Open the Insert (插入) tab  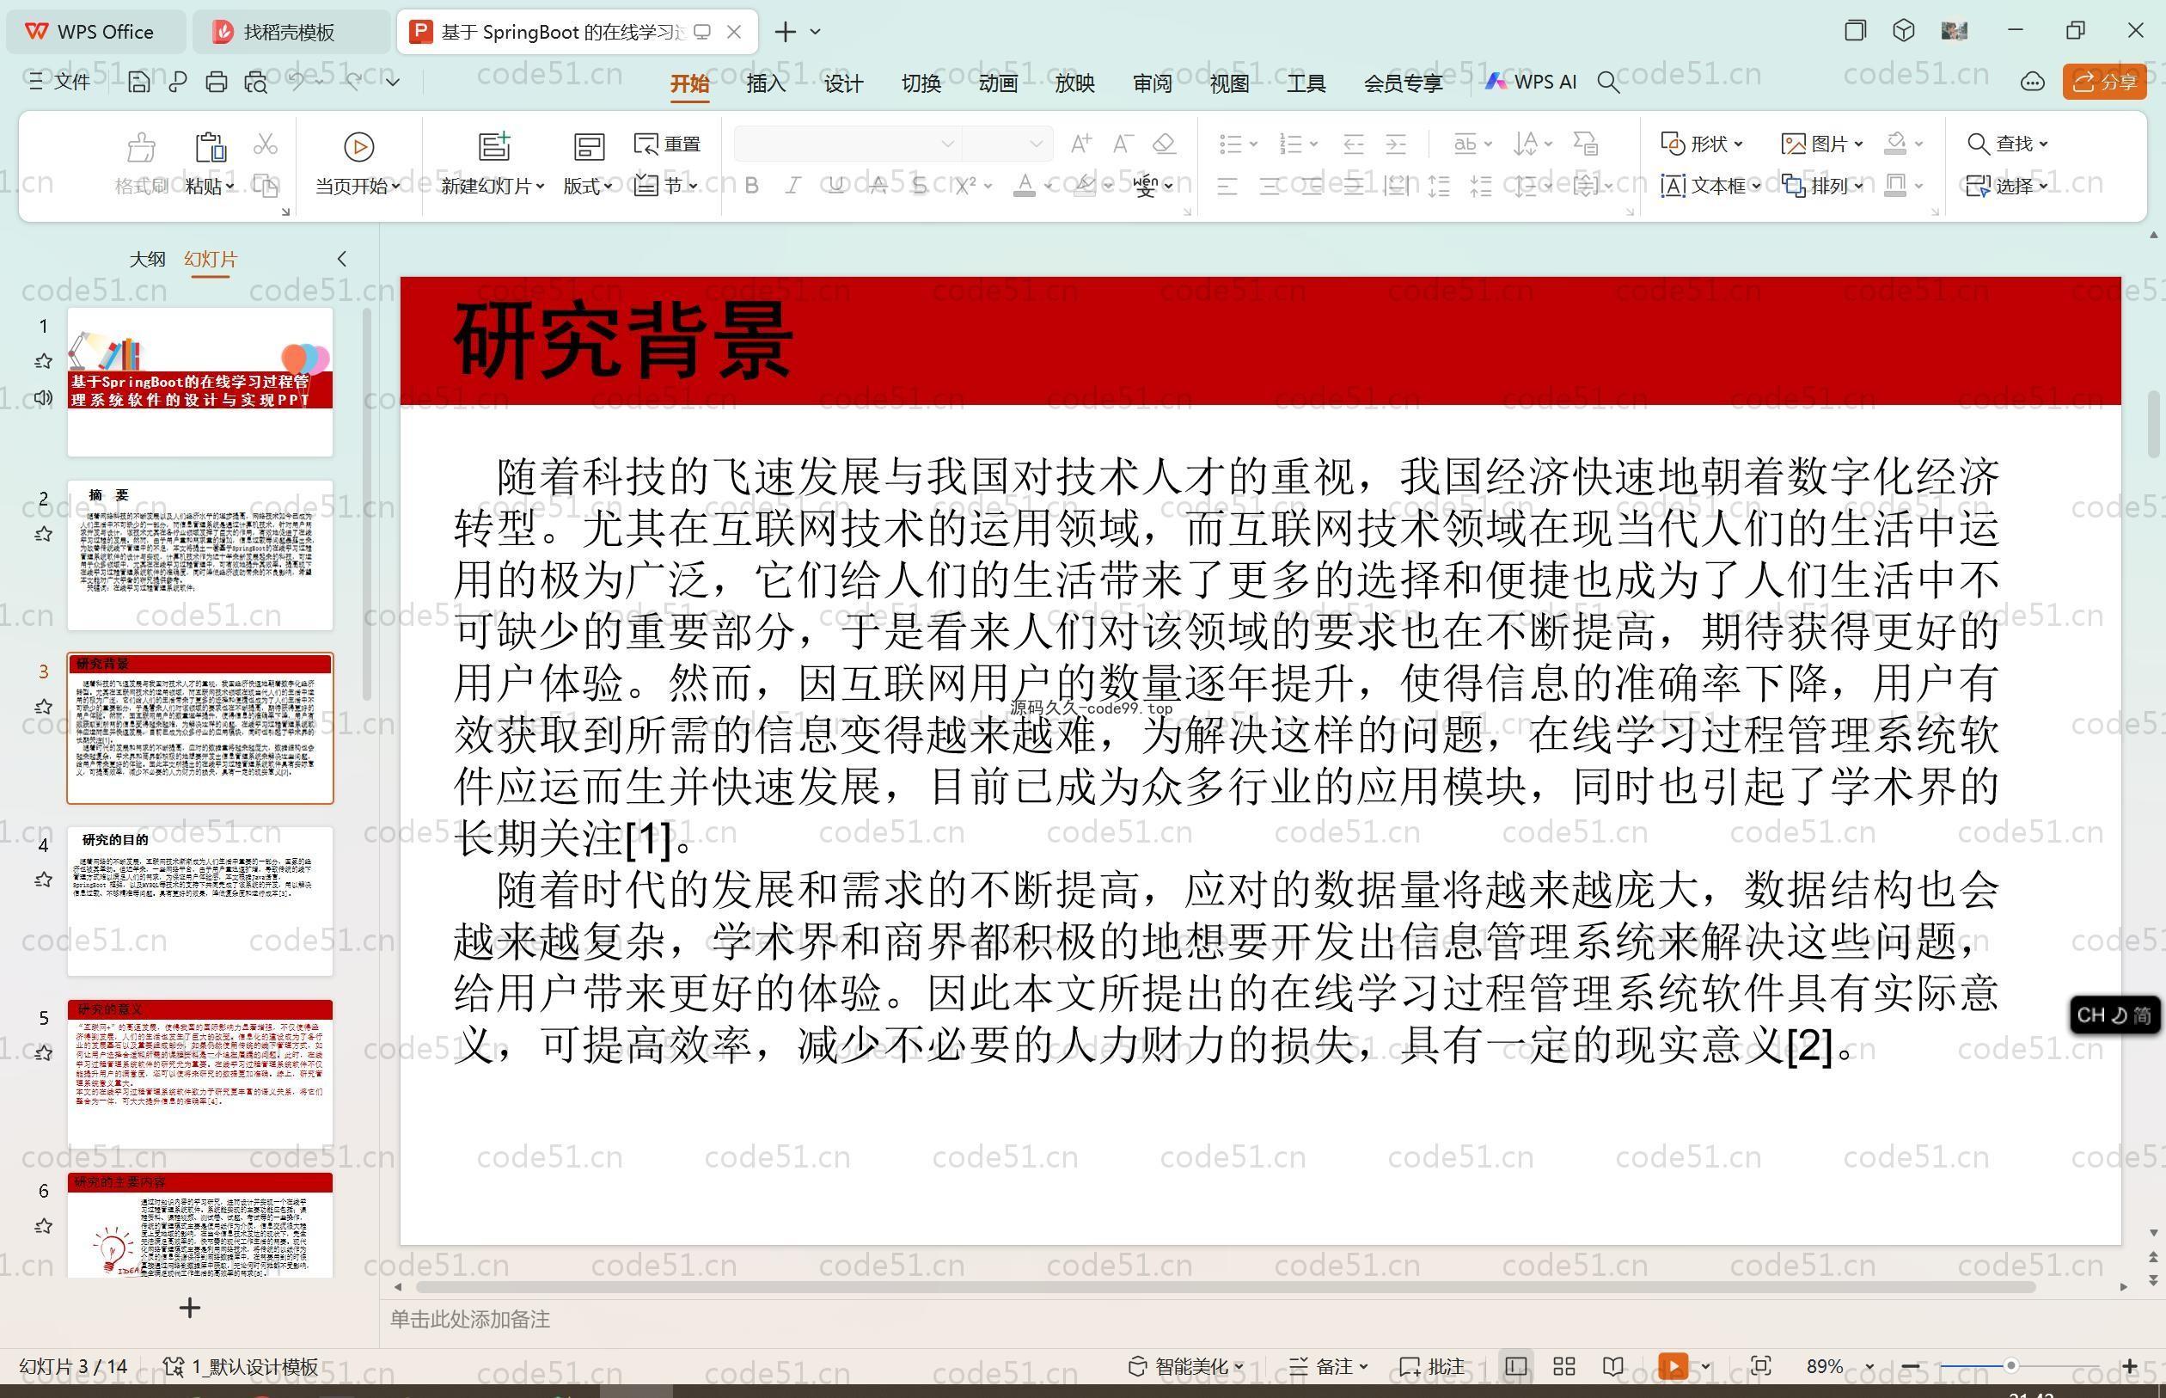766,83
